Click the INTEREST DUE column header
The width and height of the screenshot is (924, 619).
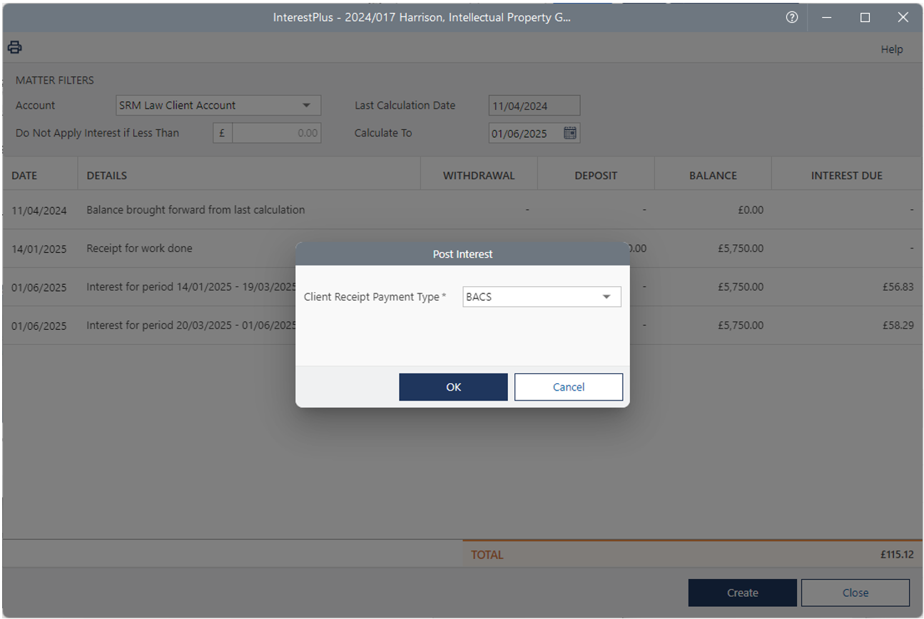pos(846,176)
